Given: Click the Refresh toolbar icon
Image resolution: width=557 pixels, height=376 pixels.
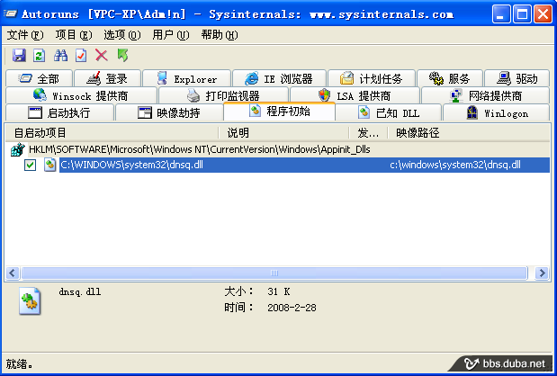Looking at the screenshot, I should 39,56.
